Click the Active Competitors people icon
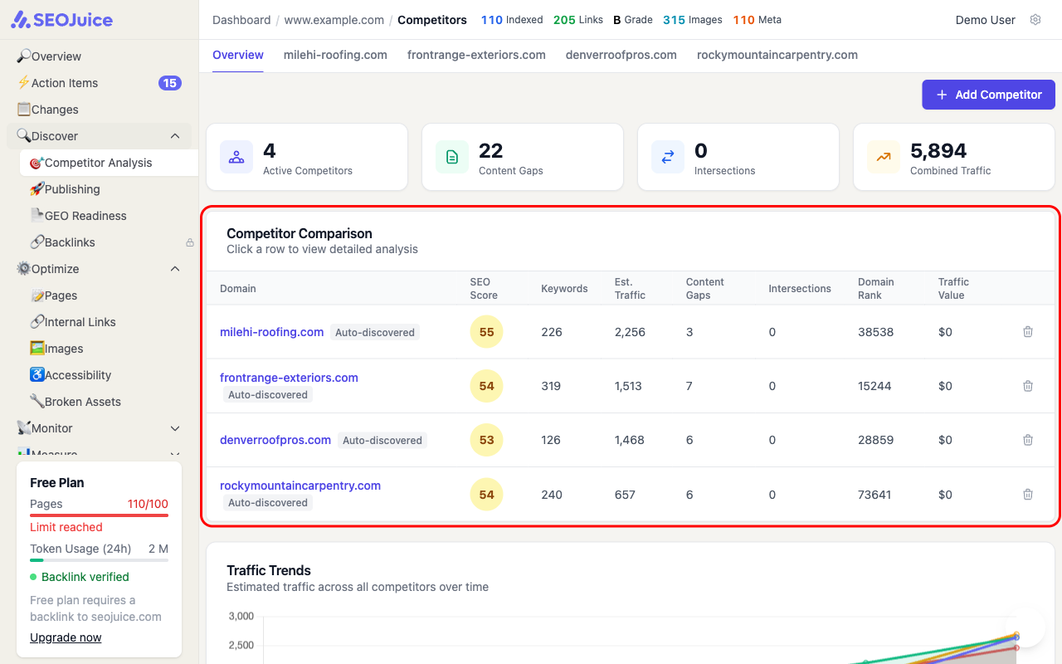The image size is (1062, 664). tap(236, 157)
